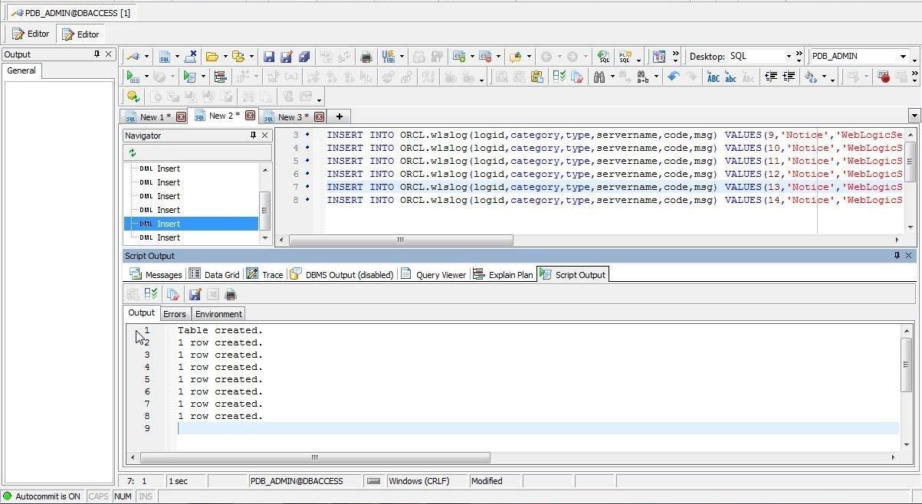Add a new editor tab with the plus button
The image size is (922, 504).
click(x=339, y=116)
